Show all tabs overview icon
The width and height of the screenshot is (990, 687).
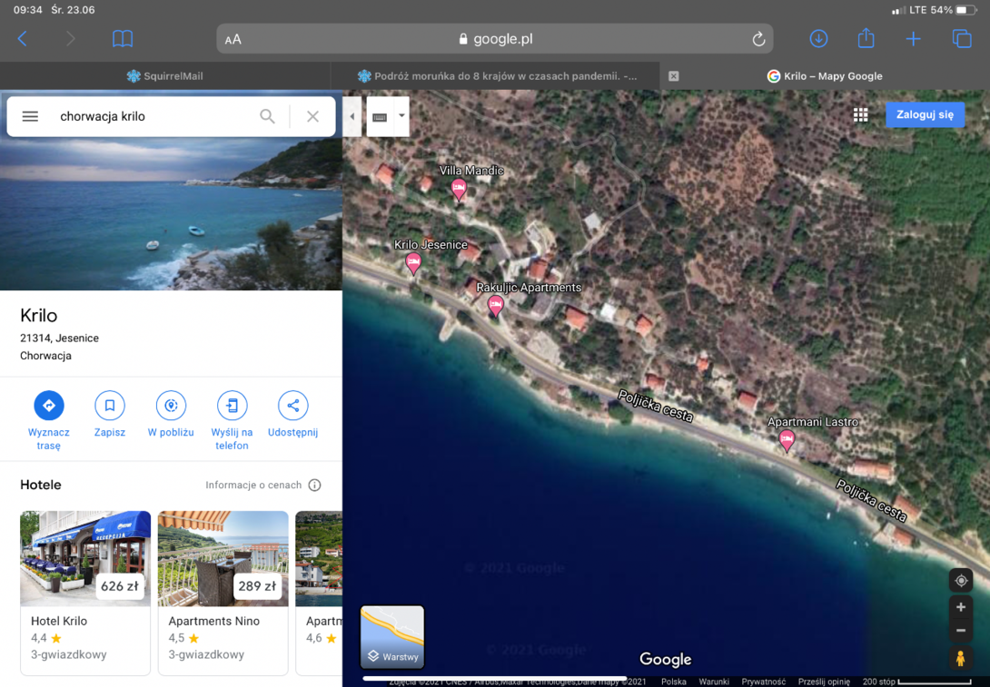point(962,39)
